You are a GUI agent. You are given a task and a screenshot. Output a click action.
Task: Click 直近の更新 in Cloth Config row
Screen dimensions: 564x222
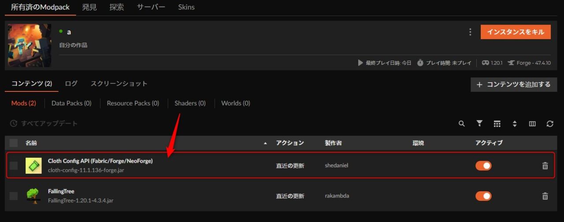pos(290,166)
